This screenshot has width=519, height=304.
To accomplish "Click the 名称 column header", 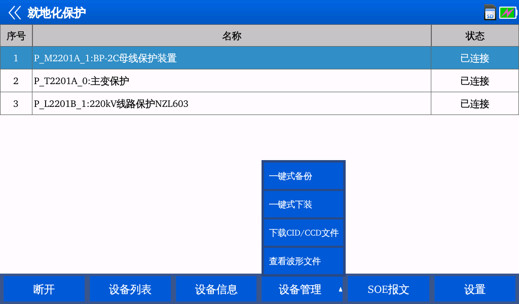I will click(232, 36).
